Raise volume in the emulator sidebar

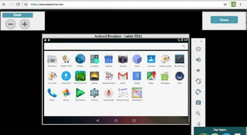click(198, 60)
